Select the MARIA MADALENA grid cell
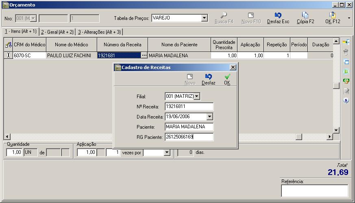 pos(179,55)
